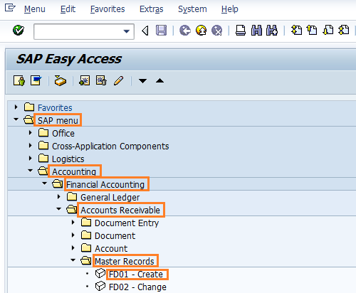The width and height of the screenshot is (356, 293).
Task: Click the collapse toolbar triangle left of command field
Action: point(145,31)
